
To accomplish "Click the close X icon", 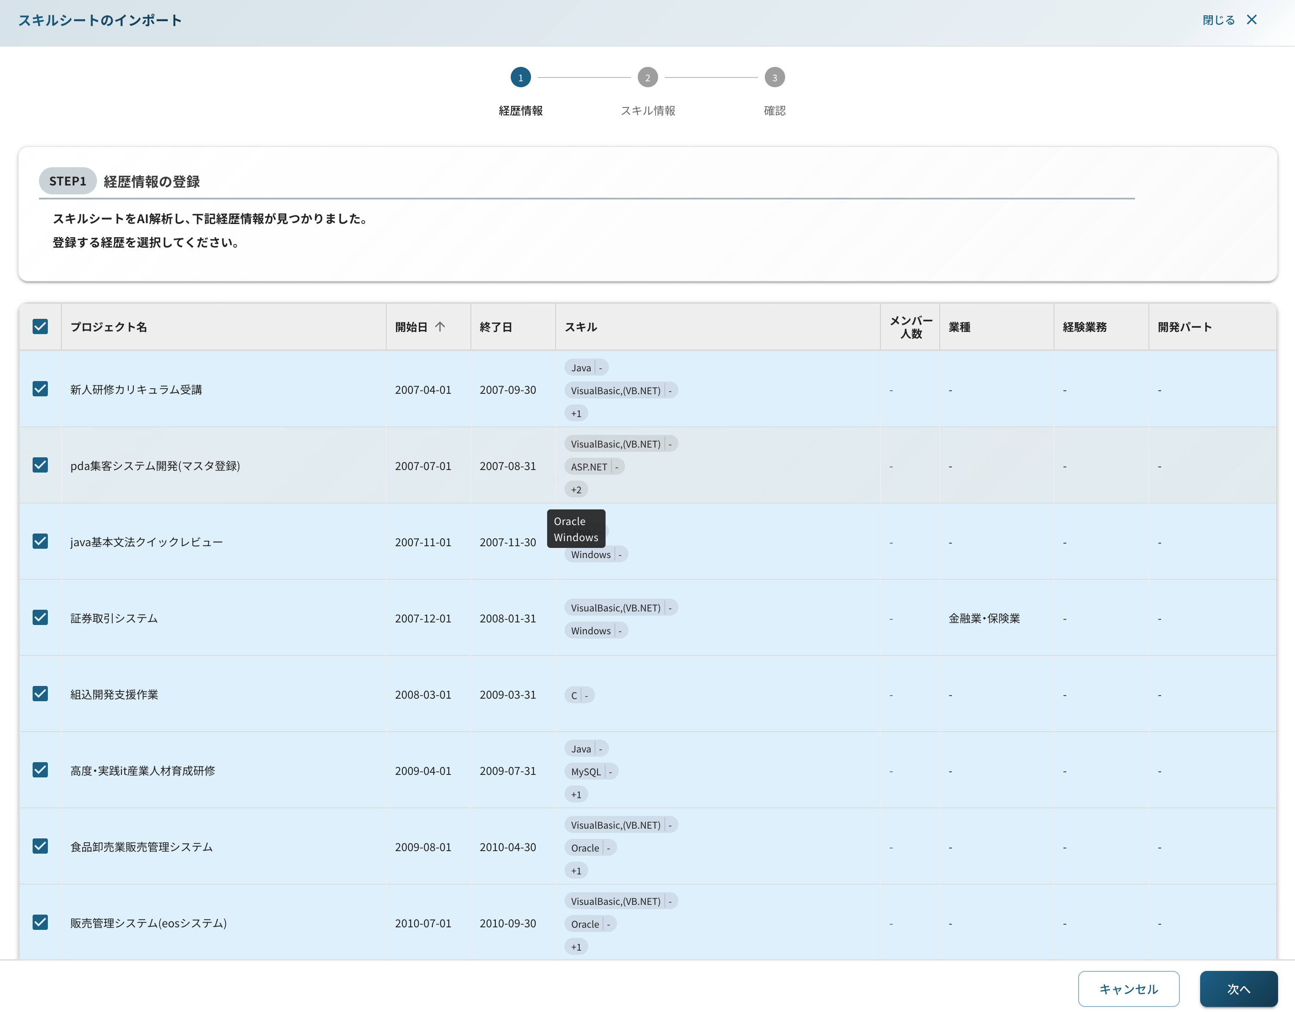I will coord(1252,19).
